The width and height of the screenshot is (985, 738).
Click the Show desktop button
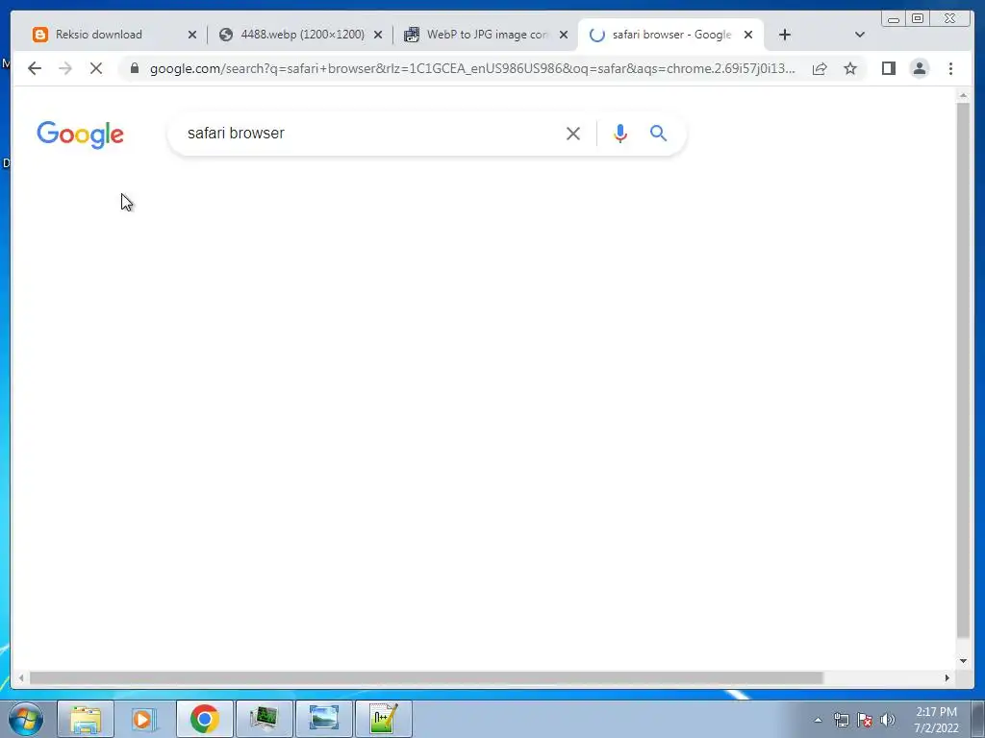coord(978,719)
